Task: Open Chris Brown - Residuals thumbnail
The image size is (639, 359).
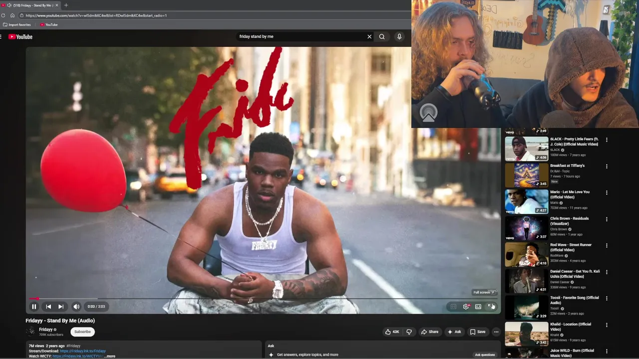Action: [526, 228]
